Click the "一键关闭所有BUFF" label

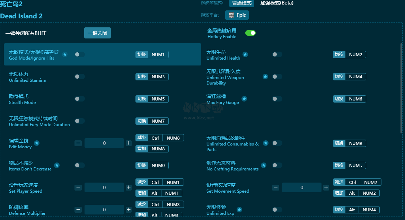point(26,33)
